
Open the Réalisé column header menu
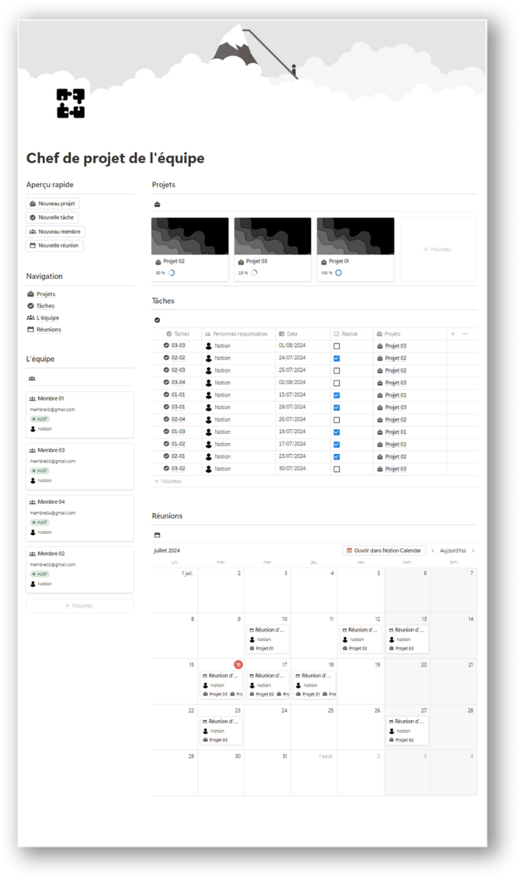point(352,334)
